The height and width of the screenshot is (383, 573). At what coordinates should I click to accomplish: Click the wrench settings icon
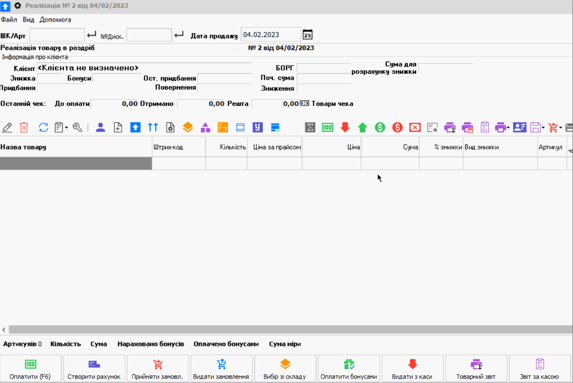pos(78,128)
